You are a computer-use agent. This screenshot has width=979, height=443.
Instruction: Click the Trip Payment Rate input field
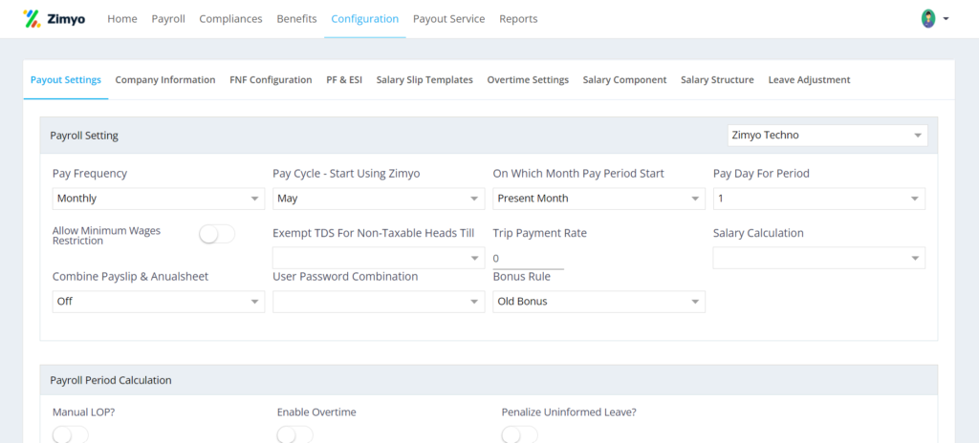(x=528, y=258)
